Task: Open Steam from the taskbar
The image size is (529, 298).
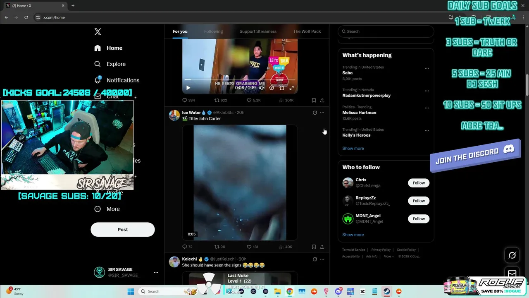Action: (386, 291)
